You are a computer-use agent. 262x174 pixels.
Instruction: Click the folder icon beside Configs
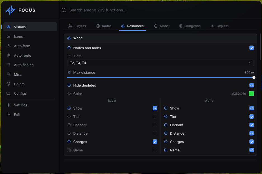8,93
